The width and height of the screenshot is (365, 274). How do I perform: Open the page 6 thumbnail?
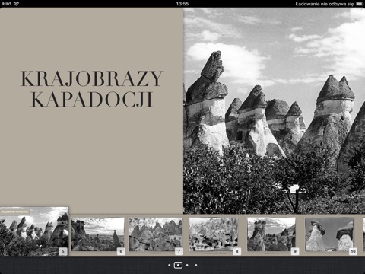(97, 234)
